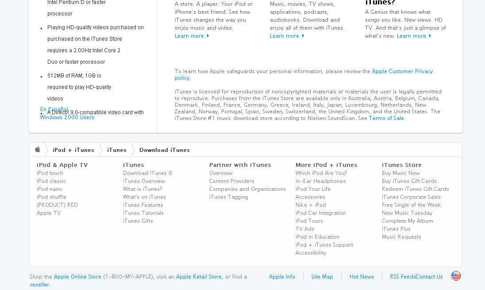Open the iPod + iTunes breadcrumb

click(73, 150)
